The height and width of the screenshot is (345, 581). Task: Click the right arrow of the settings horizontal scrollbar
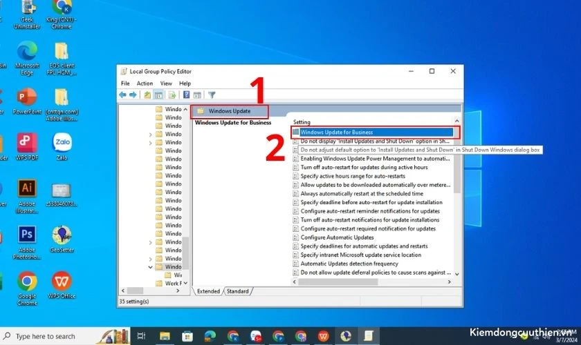point(449,282)
